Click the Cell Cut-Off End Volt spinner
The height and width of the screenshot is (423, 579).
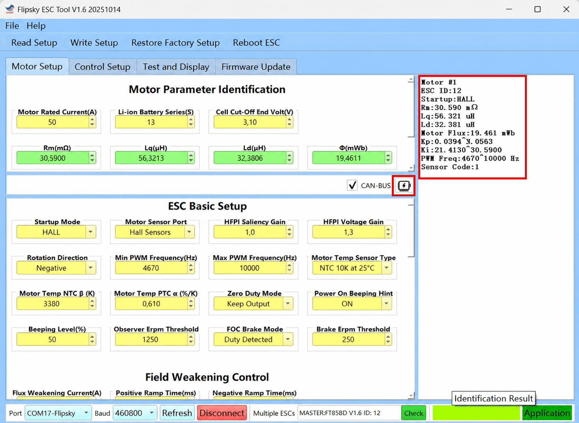[290, 122]
